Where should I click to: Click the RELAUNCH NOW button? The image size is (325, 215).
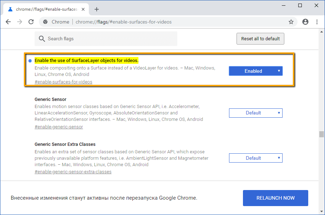(x=275, y=198)
